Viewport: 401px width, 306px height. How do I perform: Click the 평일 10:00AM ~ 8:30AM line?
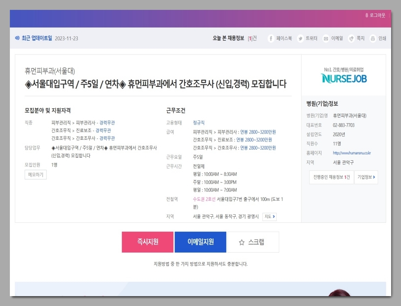(215, 175)
